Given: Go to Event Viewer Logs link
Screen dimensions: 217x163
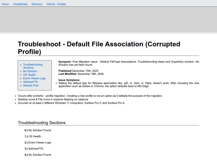Looking at the screenshot, I should [x=34, y=78].
